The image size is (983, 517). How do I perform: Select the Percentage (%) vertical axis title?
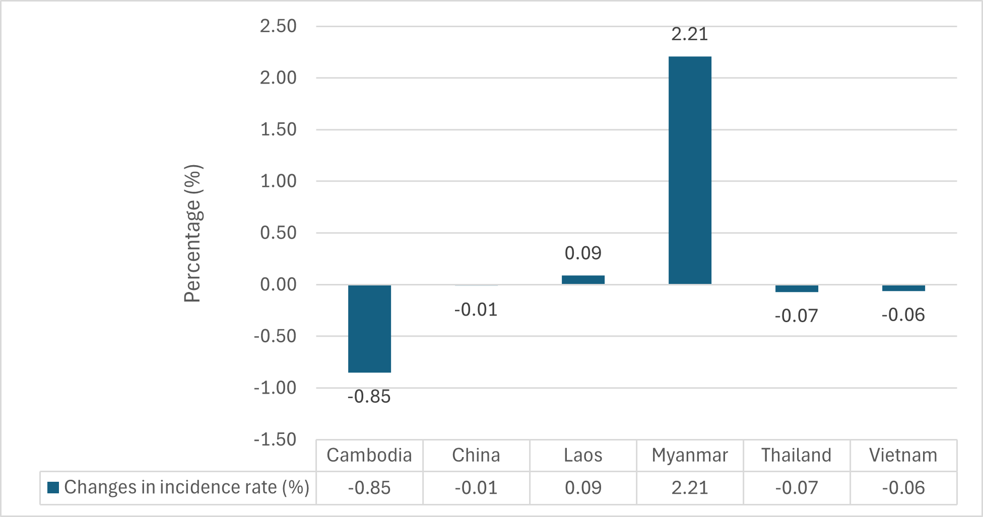(192, 233)
